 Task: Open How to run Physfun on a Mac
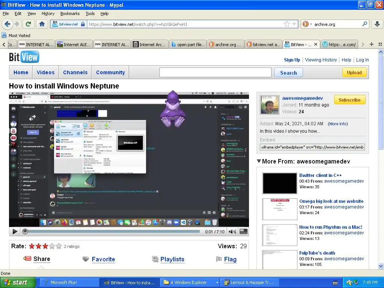click(x=331, y=227)
